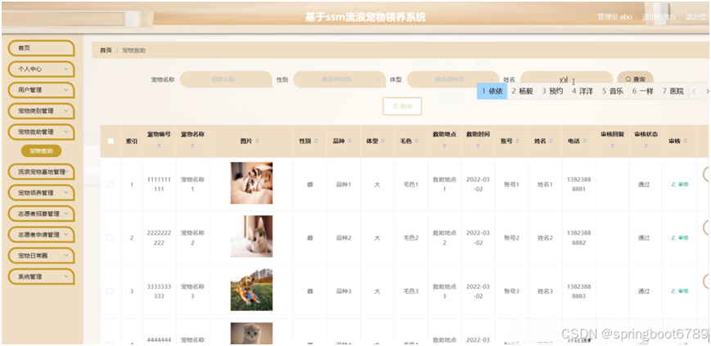Click the 姓名 search input field
Image resolution: width=711 pixels, height=346 pixels.
tap(566, 79)
